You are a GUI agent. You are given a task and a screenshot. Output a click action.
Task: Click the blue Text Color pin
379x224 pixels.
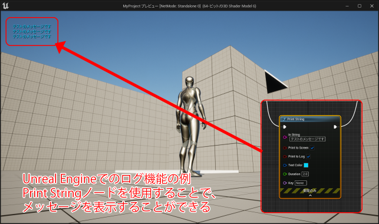[x=285, y=165]
